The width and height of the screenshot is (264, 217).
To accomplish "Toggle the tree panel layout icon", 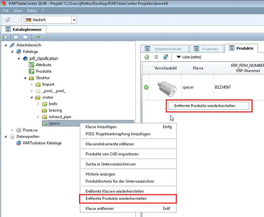I will 5,37.
